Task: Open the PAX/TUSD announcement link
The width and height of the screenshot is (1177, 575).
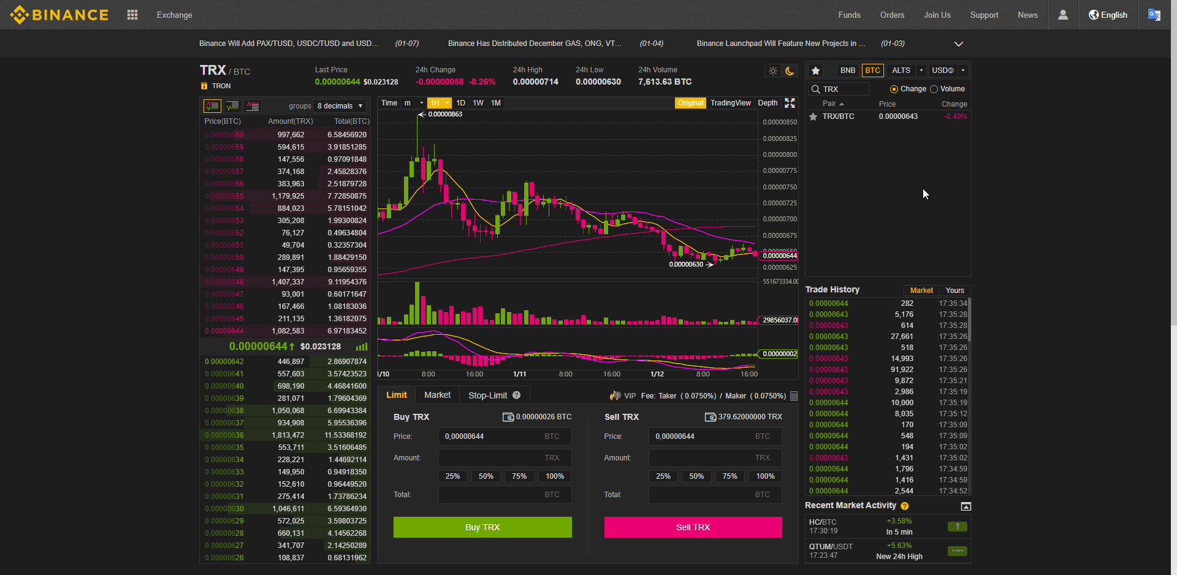Action: point(289,44)
